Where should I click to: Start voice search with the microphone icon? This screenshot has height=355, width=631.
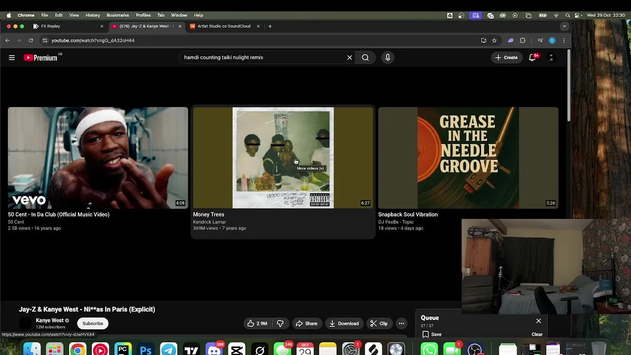click(x=387, y=58)
